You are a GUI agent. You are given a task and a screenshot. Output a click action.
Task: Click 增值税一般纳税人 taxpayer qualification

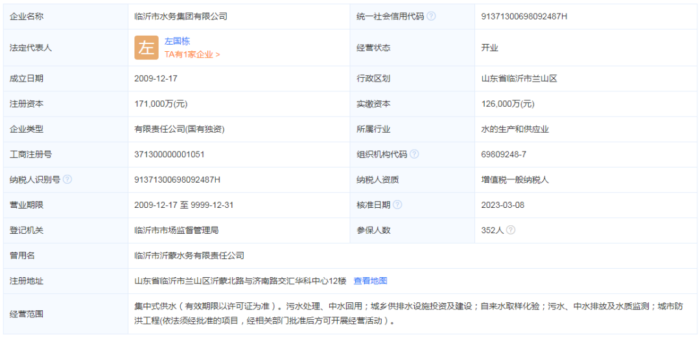point(515,180)
